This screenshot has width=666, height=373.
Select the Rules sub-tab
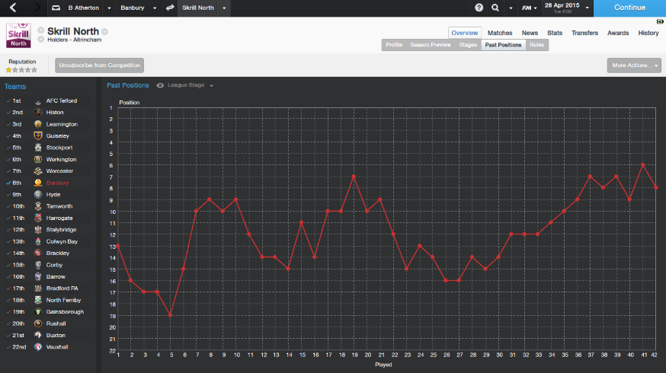pos(537,45)
